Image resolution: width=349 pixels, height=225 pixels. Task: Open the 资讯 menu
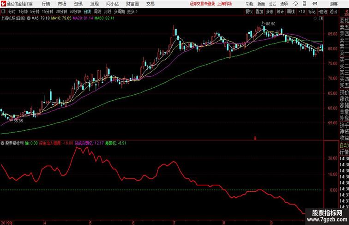[x=78, y=4]
